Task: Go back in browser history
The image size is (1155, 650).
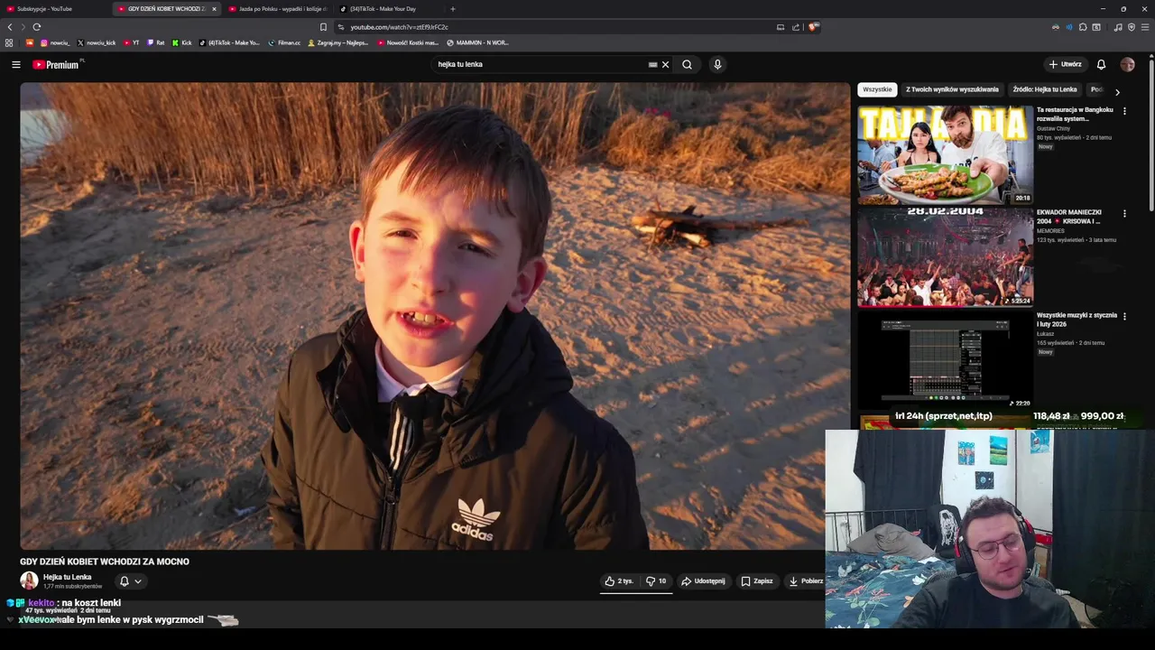Action: pyautogui.click(x=10, y=27)
